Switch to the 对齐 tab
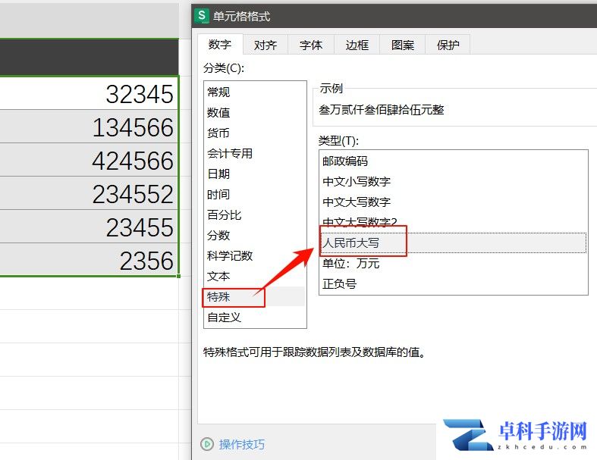 [266, 45]
